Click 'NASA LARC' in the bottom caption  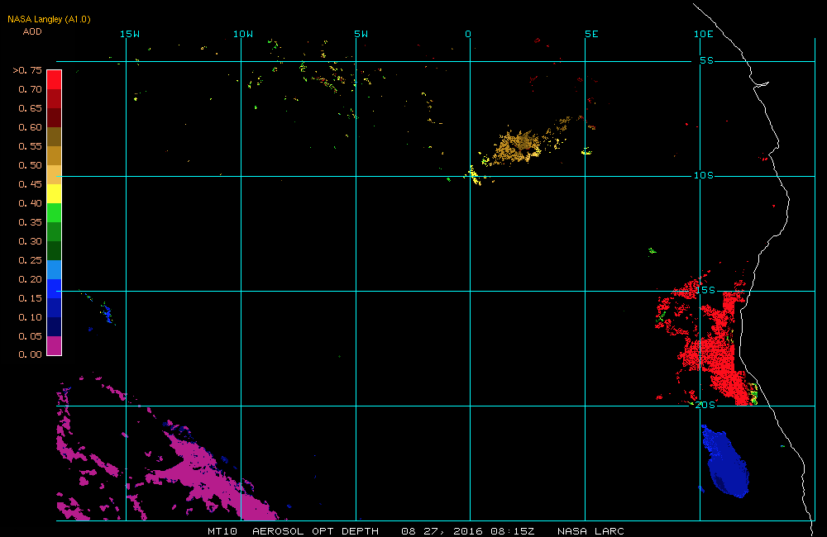(x=590, y=531)
